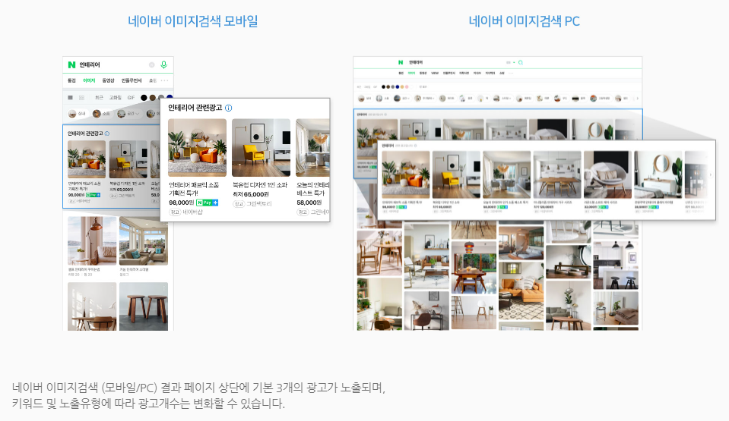Open the orange sofa ad image in enlarged popup
Image resolution: width=729 pixels, height=421 pixels.
click(197, 148)
